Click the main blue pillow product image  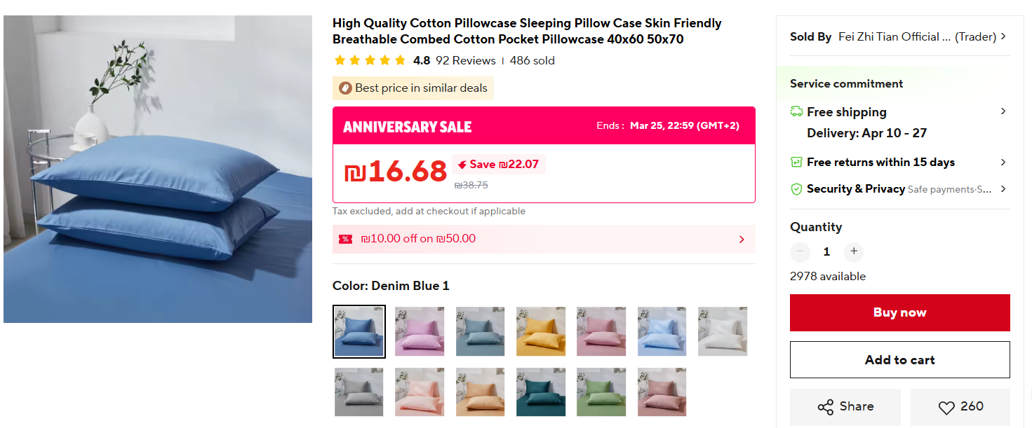(158, 169)
